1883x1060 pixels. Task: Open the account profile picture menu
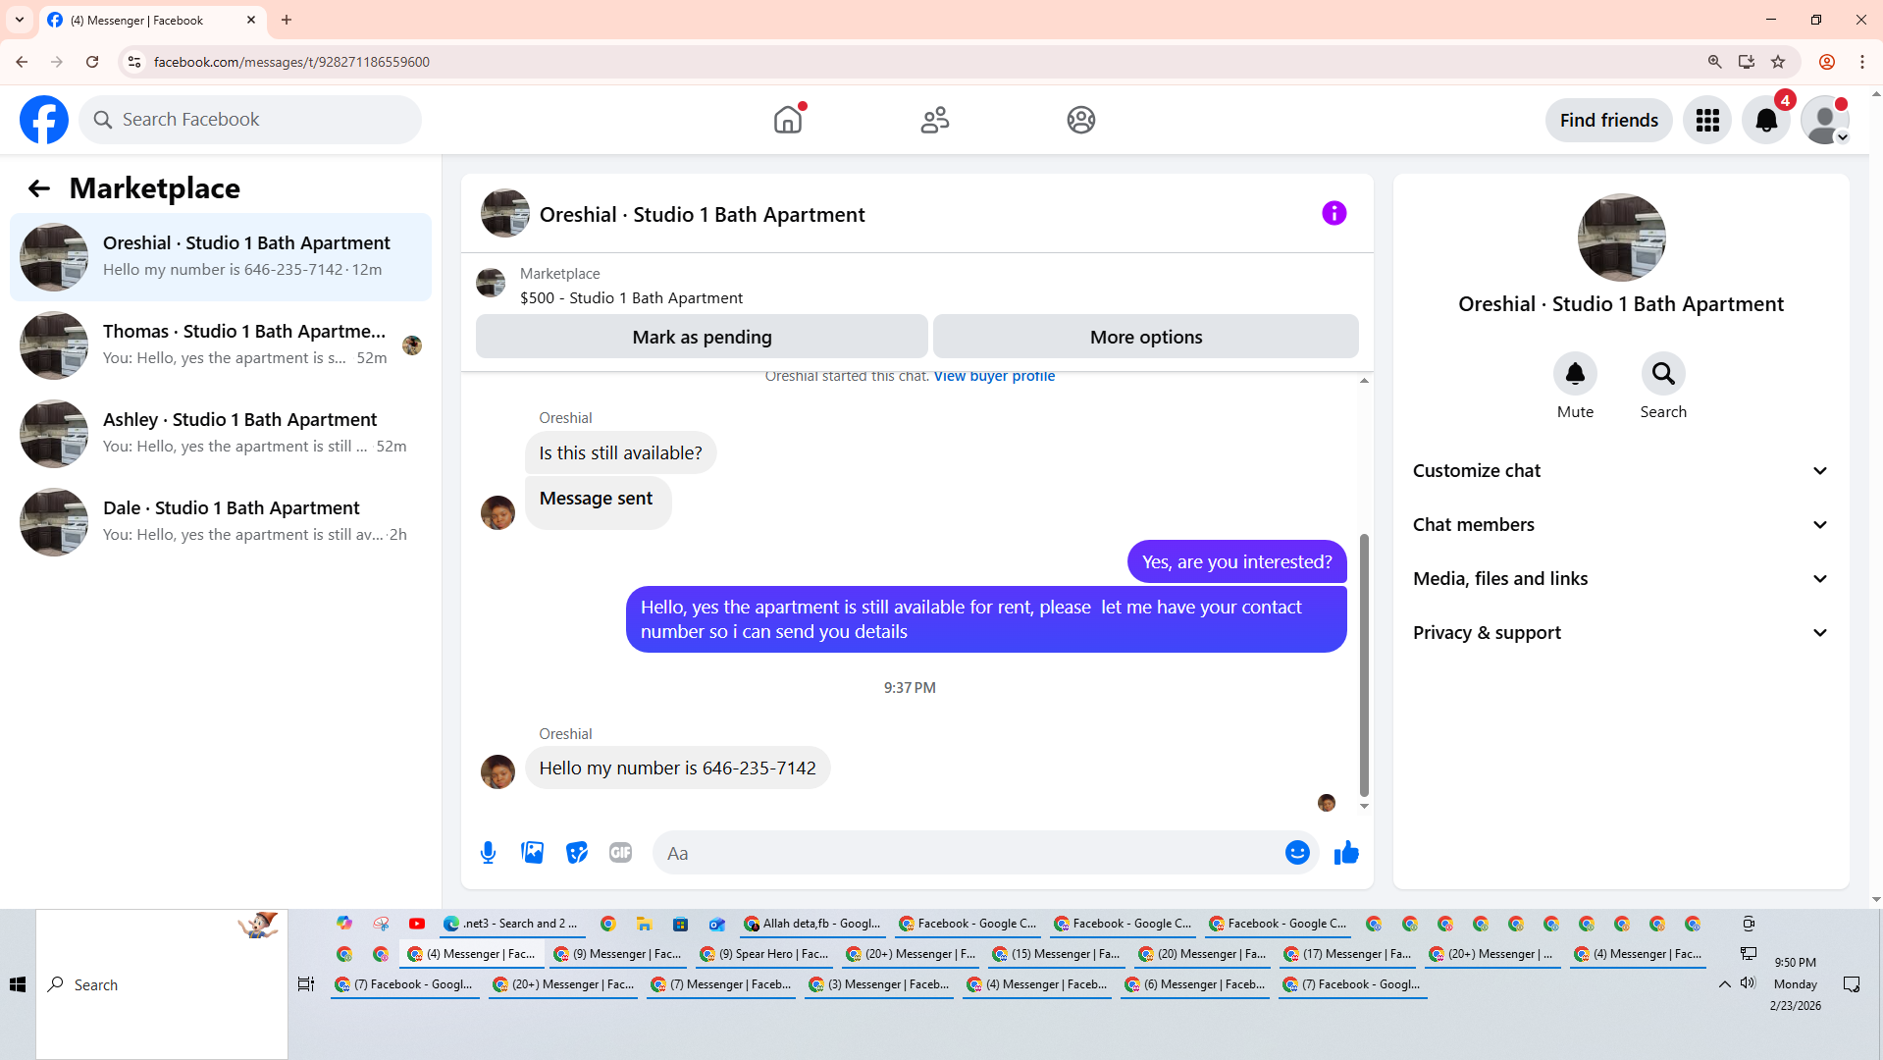click(x=1825, y=120)
